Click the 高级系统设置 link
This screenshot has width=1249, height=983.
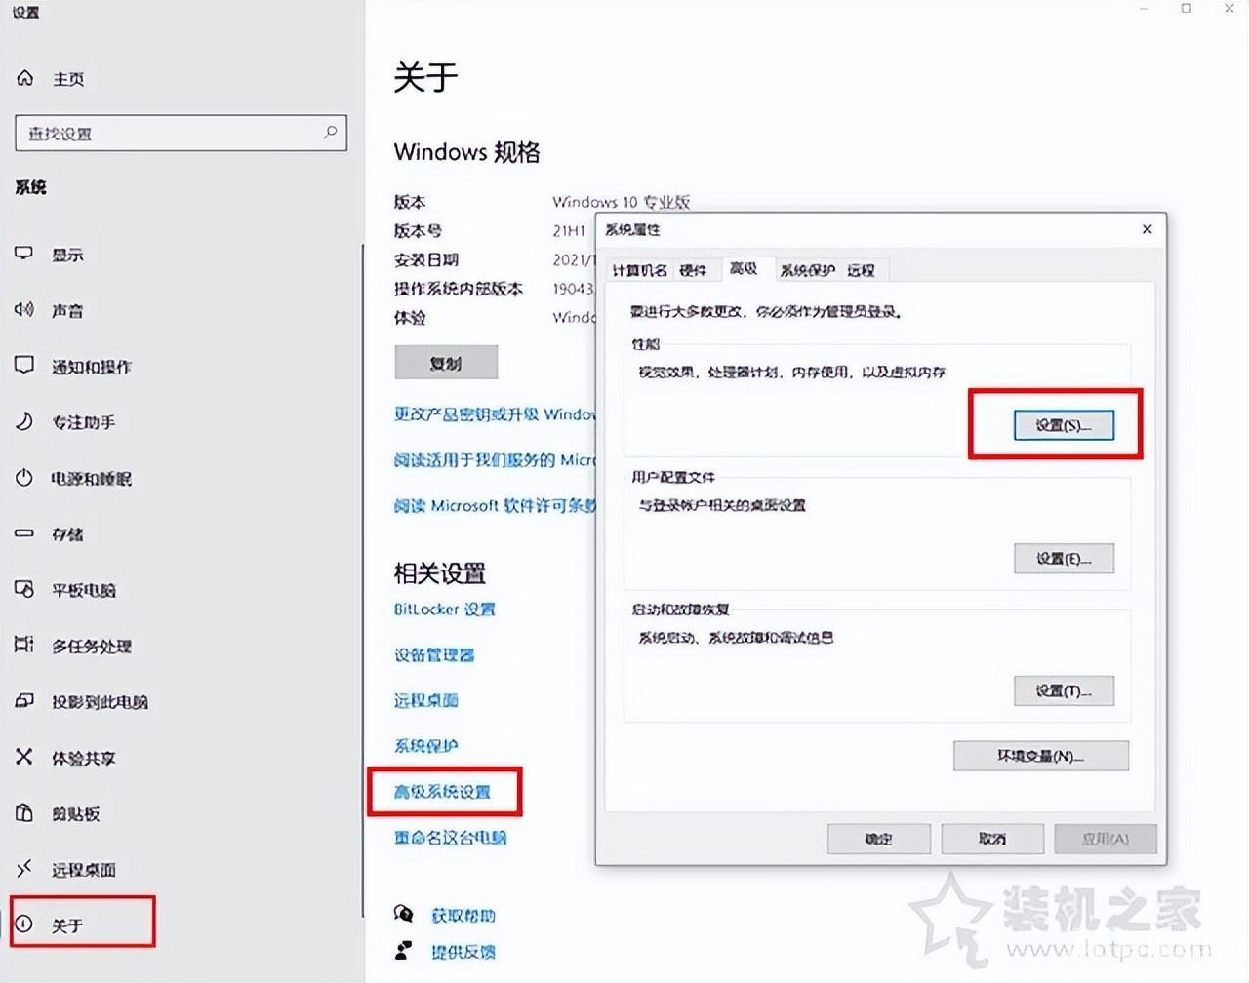click(442, 792)
